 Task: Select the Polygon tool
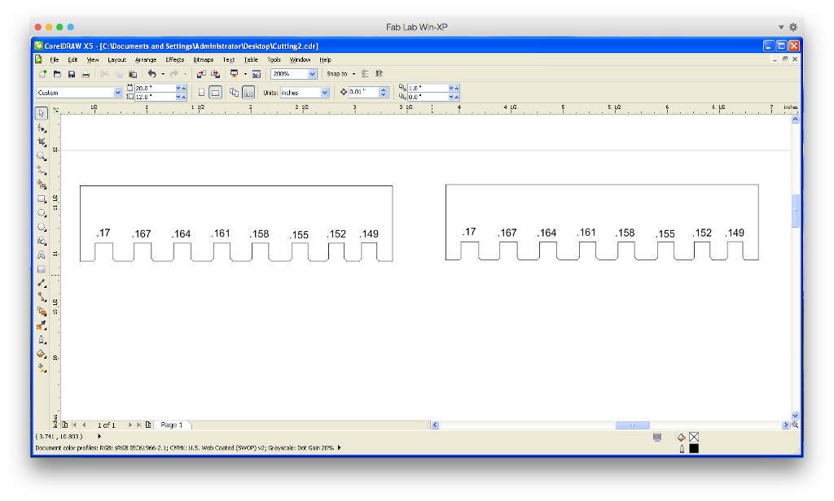(42, 227)
